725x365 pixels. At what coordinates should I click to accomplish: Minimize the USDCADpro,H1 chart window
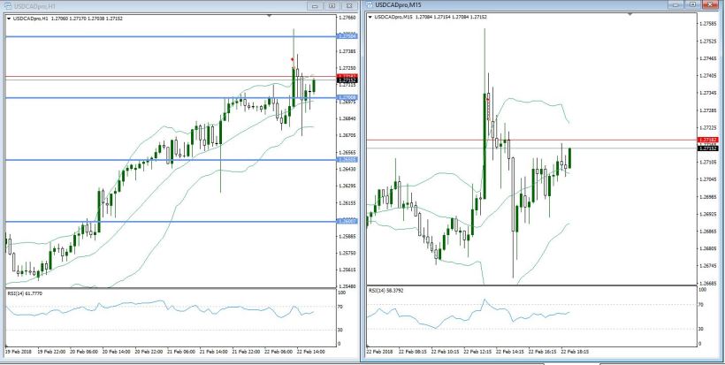(x=317, y=5)
